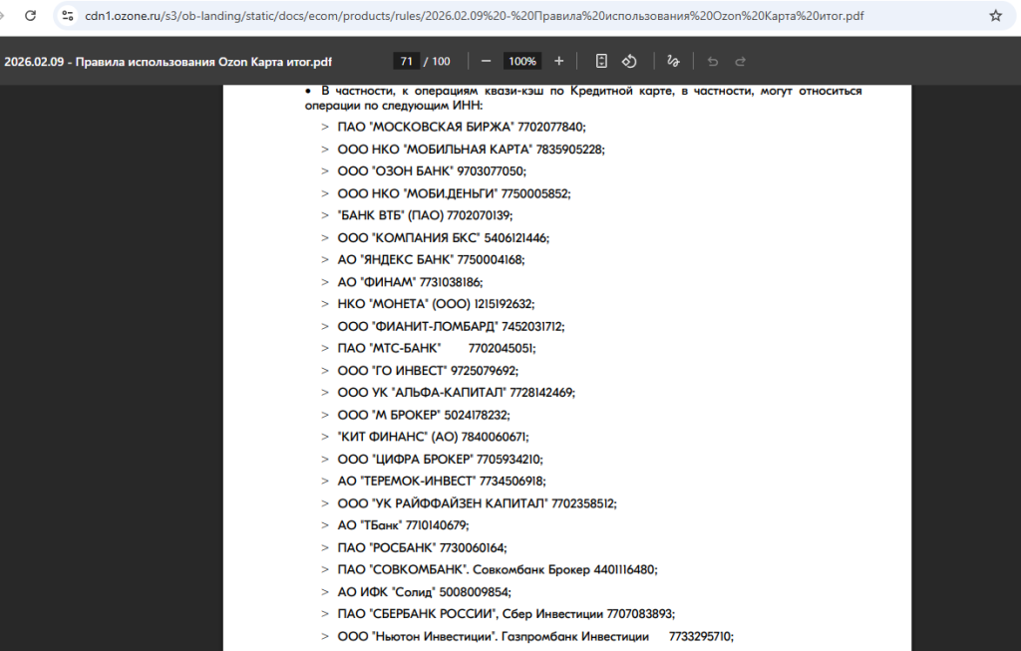
Task: Click the fit to page icon
Action: click(x=601, y=61)
